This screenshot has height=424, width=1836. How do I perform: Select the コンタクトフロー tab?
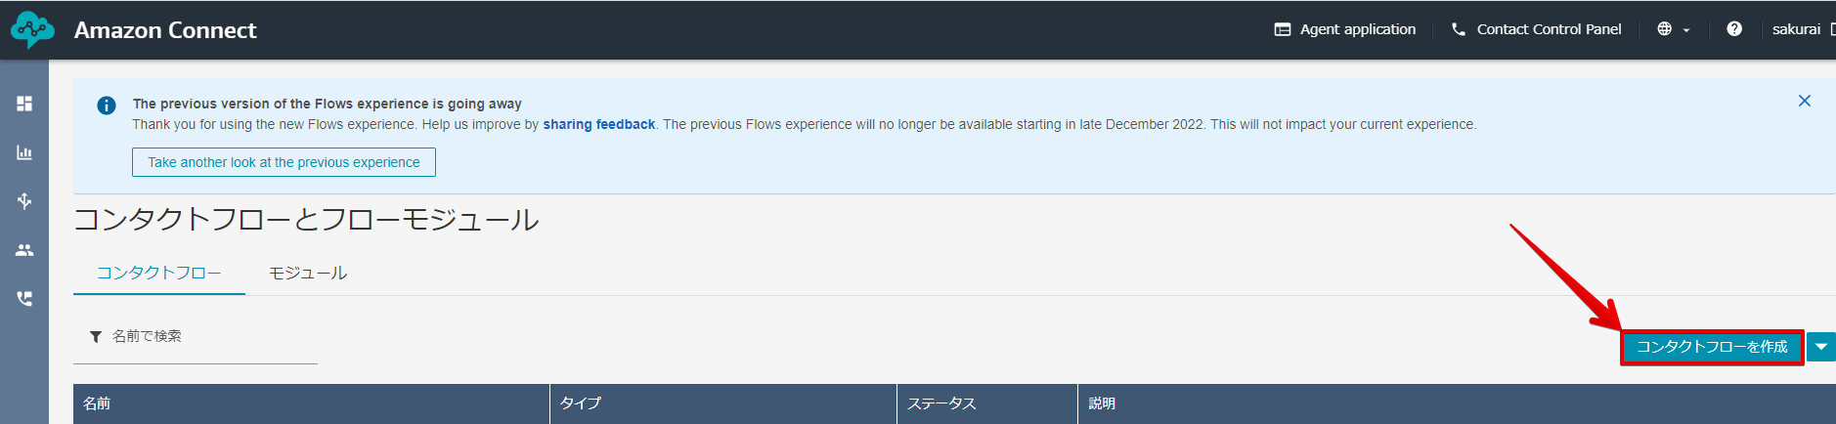pos(158,273)
